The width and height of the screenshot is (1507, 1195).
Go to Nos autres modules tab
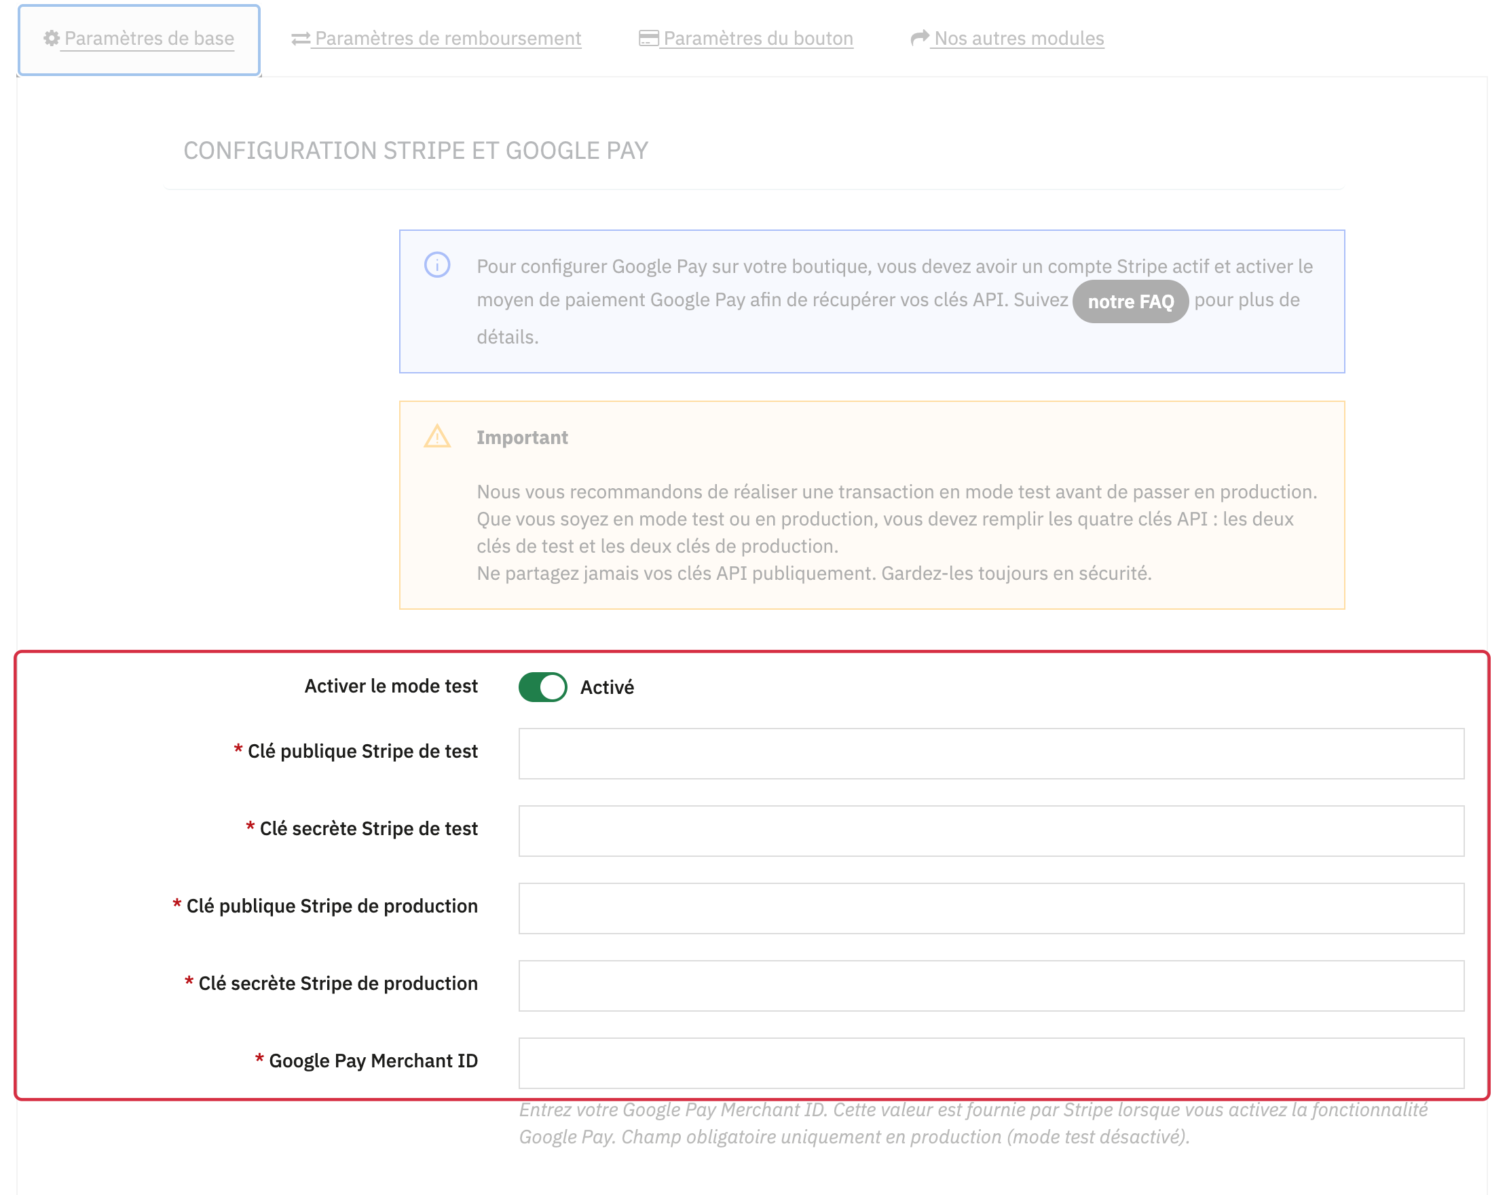click(x=1007, y=39)
